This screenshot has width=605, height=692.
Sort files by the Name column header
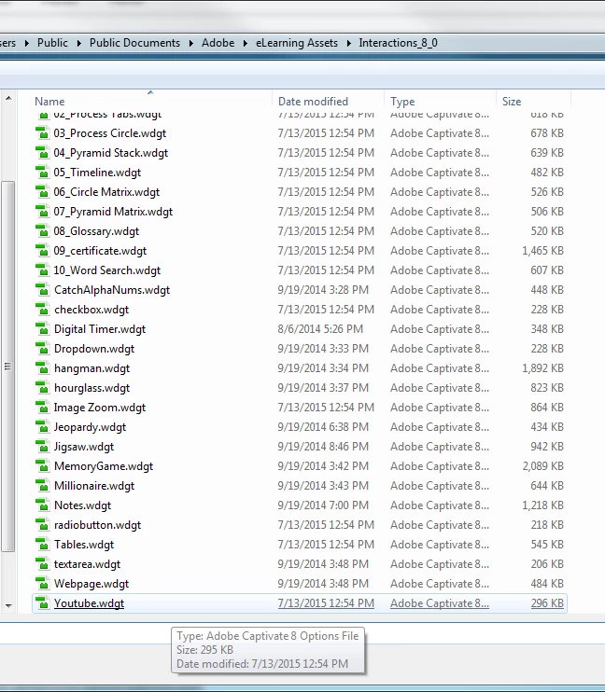coord(49,102)
